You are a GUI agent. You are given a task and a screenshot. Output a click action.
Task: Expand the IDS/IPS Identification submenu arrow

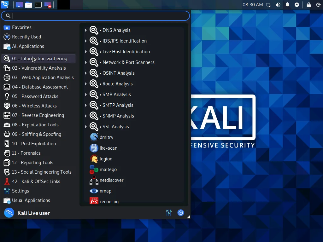(x=86, y=41)
